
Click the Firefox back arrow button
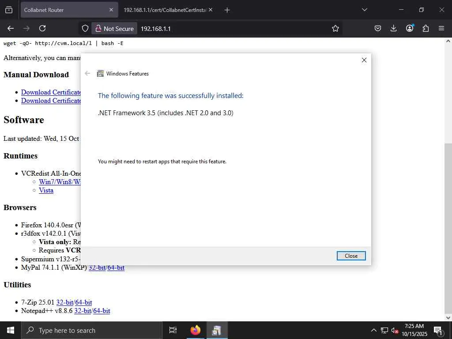pos(11,28)
